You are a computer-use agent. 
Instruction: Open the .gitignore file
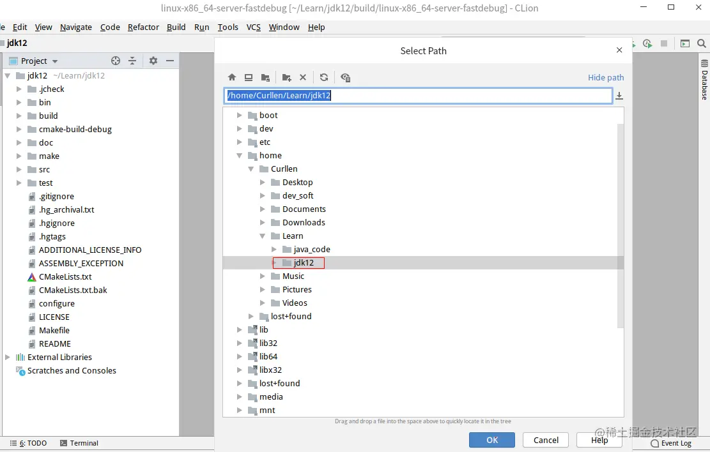[x=56, y=197]
